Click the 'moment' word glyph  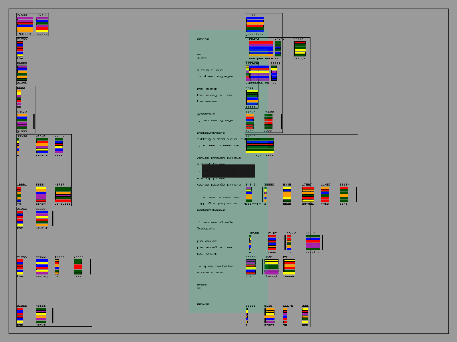pyautogui.click(x=42, y=219)
